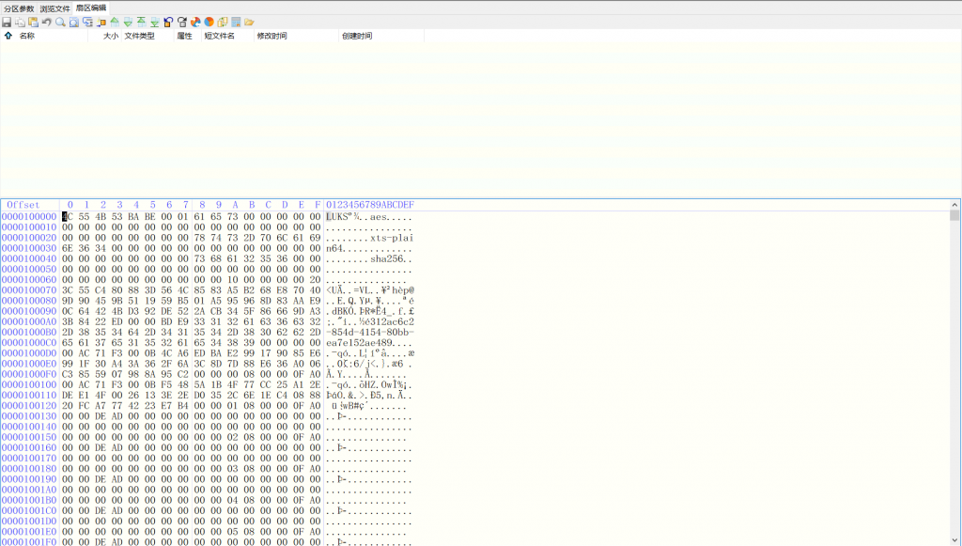Open the calculator icon in the toolbar
Screen dimensions: 962x546
point(236,23)
